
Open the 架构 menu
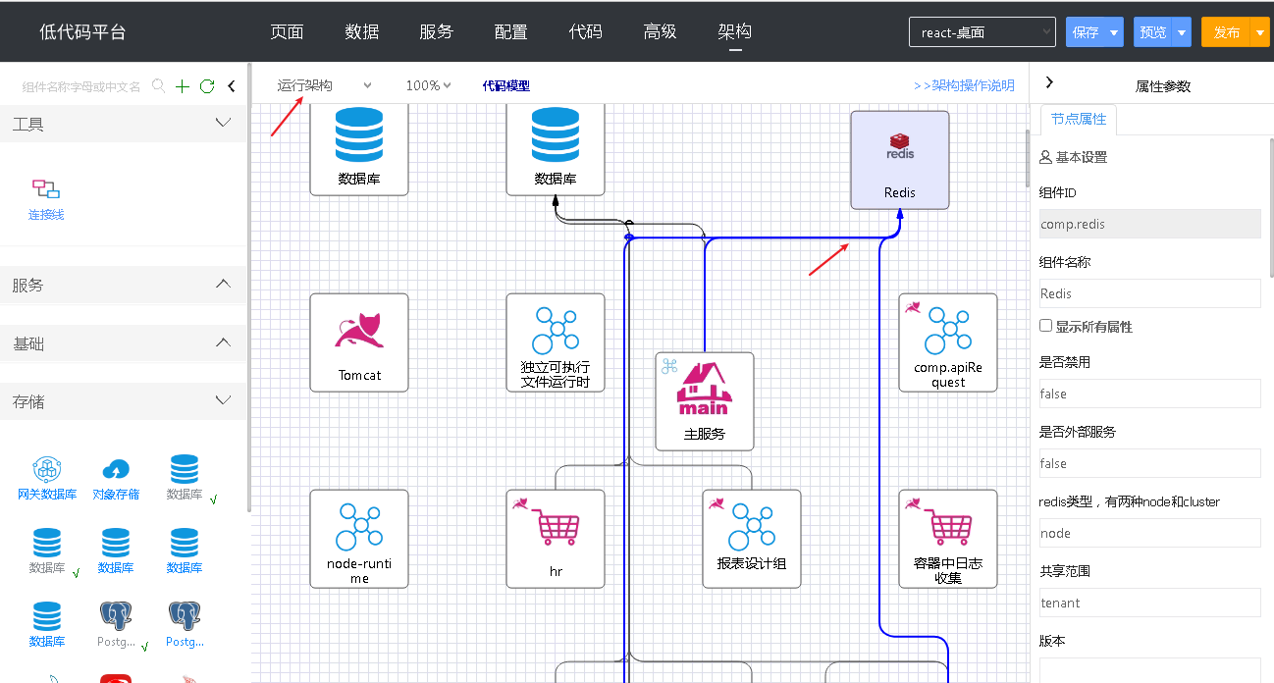pos(734,31)
